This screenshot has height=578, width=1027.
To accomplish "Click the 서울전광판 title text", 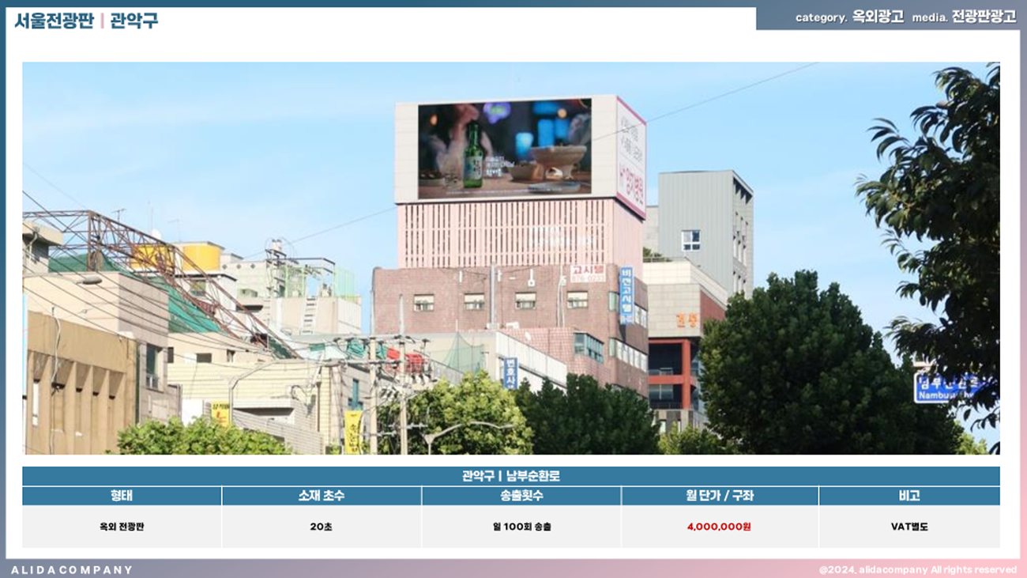I will [x=53, y=21].
